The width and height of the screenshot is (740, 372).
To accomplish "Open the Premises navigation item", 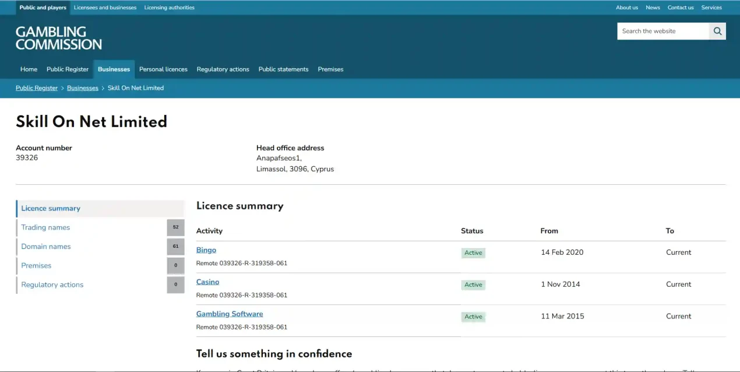I will 330,69.
